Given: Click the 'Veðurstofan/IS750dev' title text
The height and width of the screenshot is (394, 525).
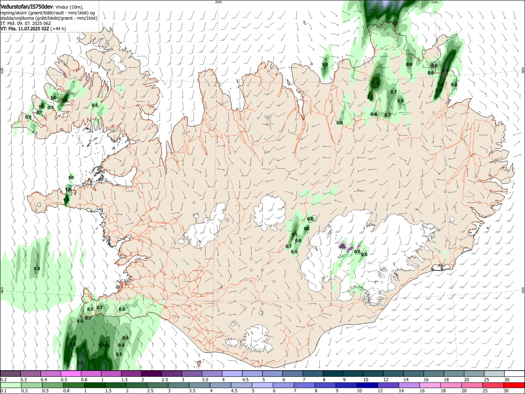Looking at the screenshot, I should pos(26,6).
